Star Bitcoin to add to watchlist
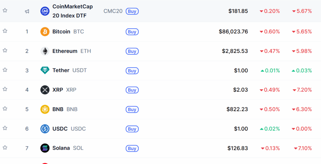Screen dimensions: 321x164 5,31
